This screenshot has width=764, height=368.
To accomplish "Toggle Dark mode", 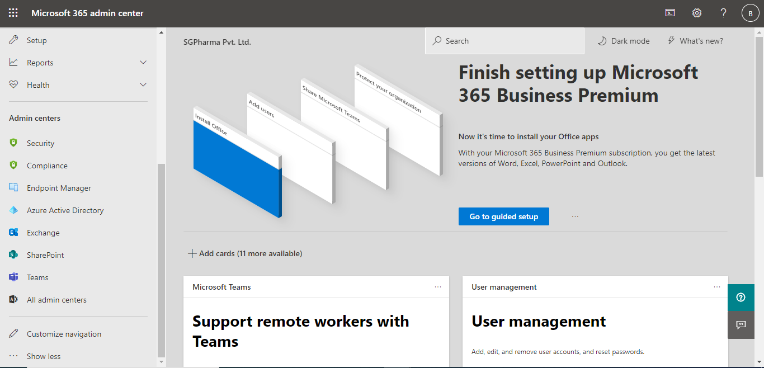I will point(624,41).
